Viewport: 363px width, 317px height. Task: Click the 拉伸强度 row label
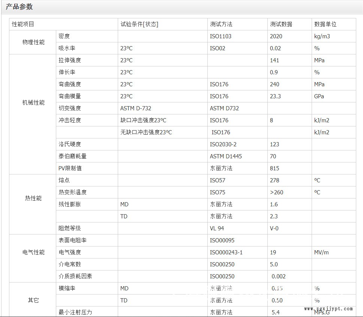pos(70,60)
